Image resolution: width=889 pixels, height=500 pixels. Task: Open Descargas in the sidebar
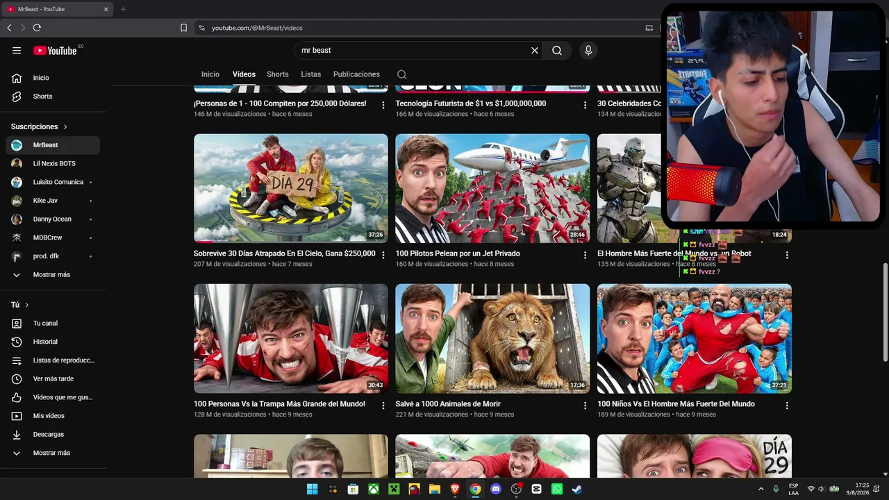[53, 434]
